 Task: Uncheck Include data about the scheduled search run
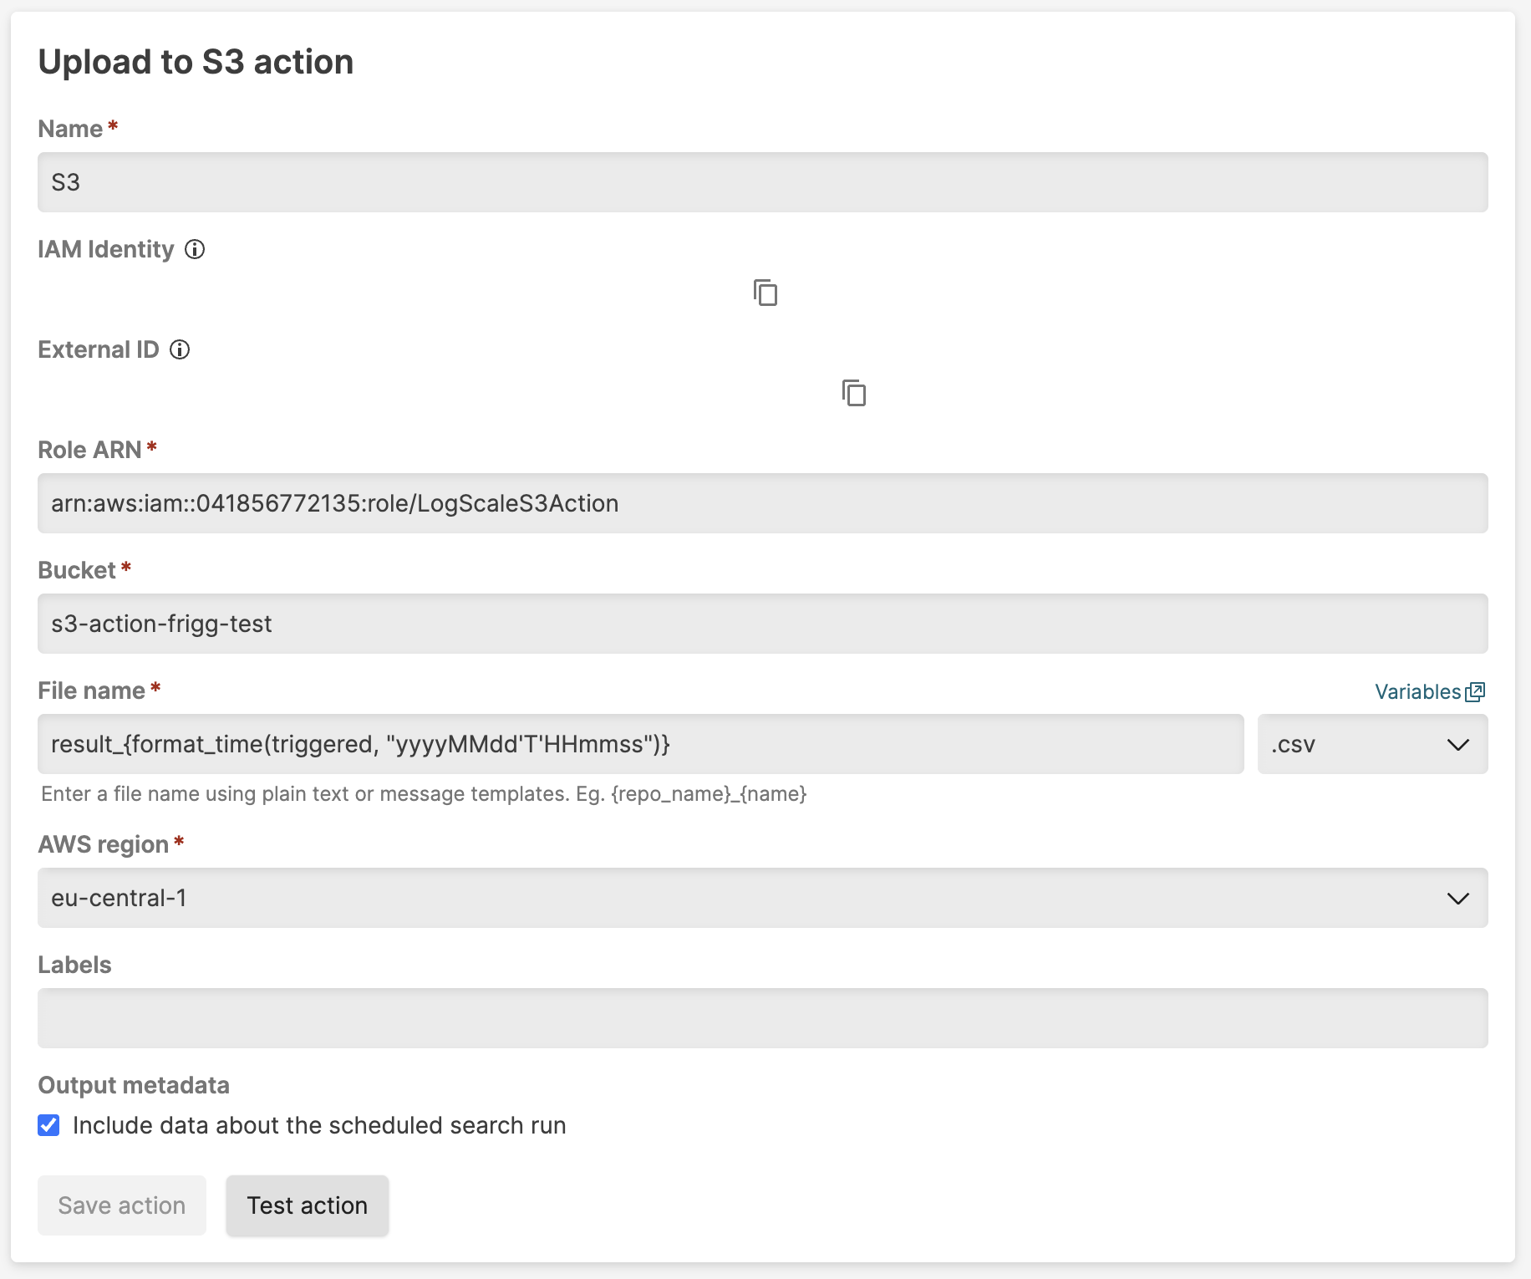pyautogui.click(x=48, y=1125)
